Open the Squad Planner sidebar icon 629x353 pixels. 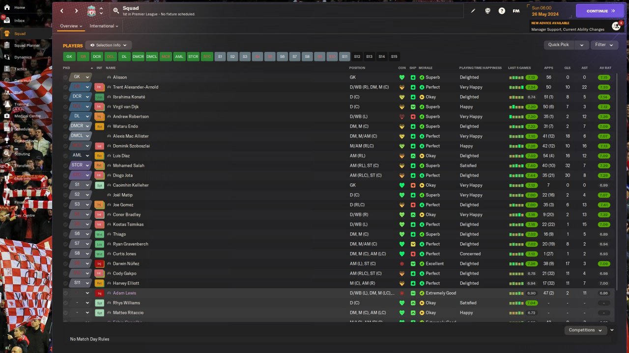(6, 45)
